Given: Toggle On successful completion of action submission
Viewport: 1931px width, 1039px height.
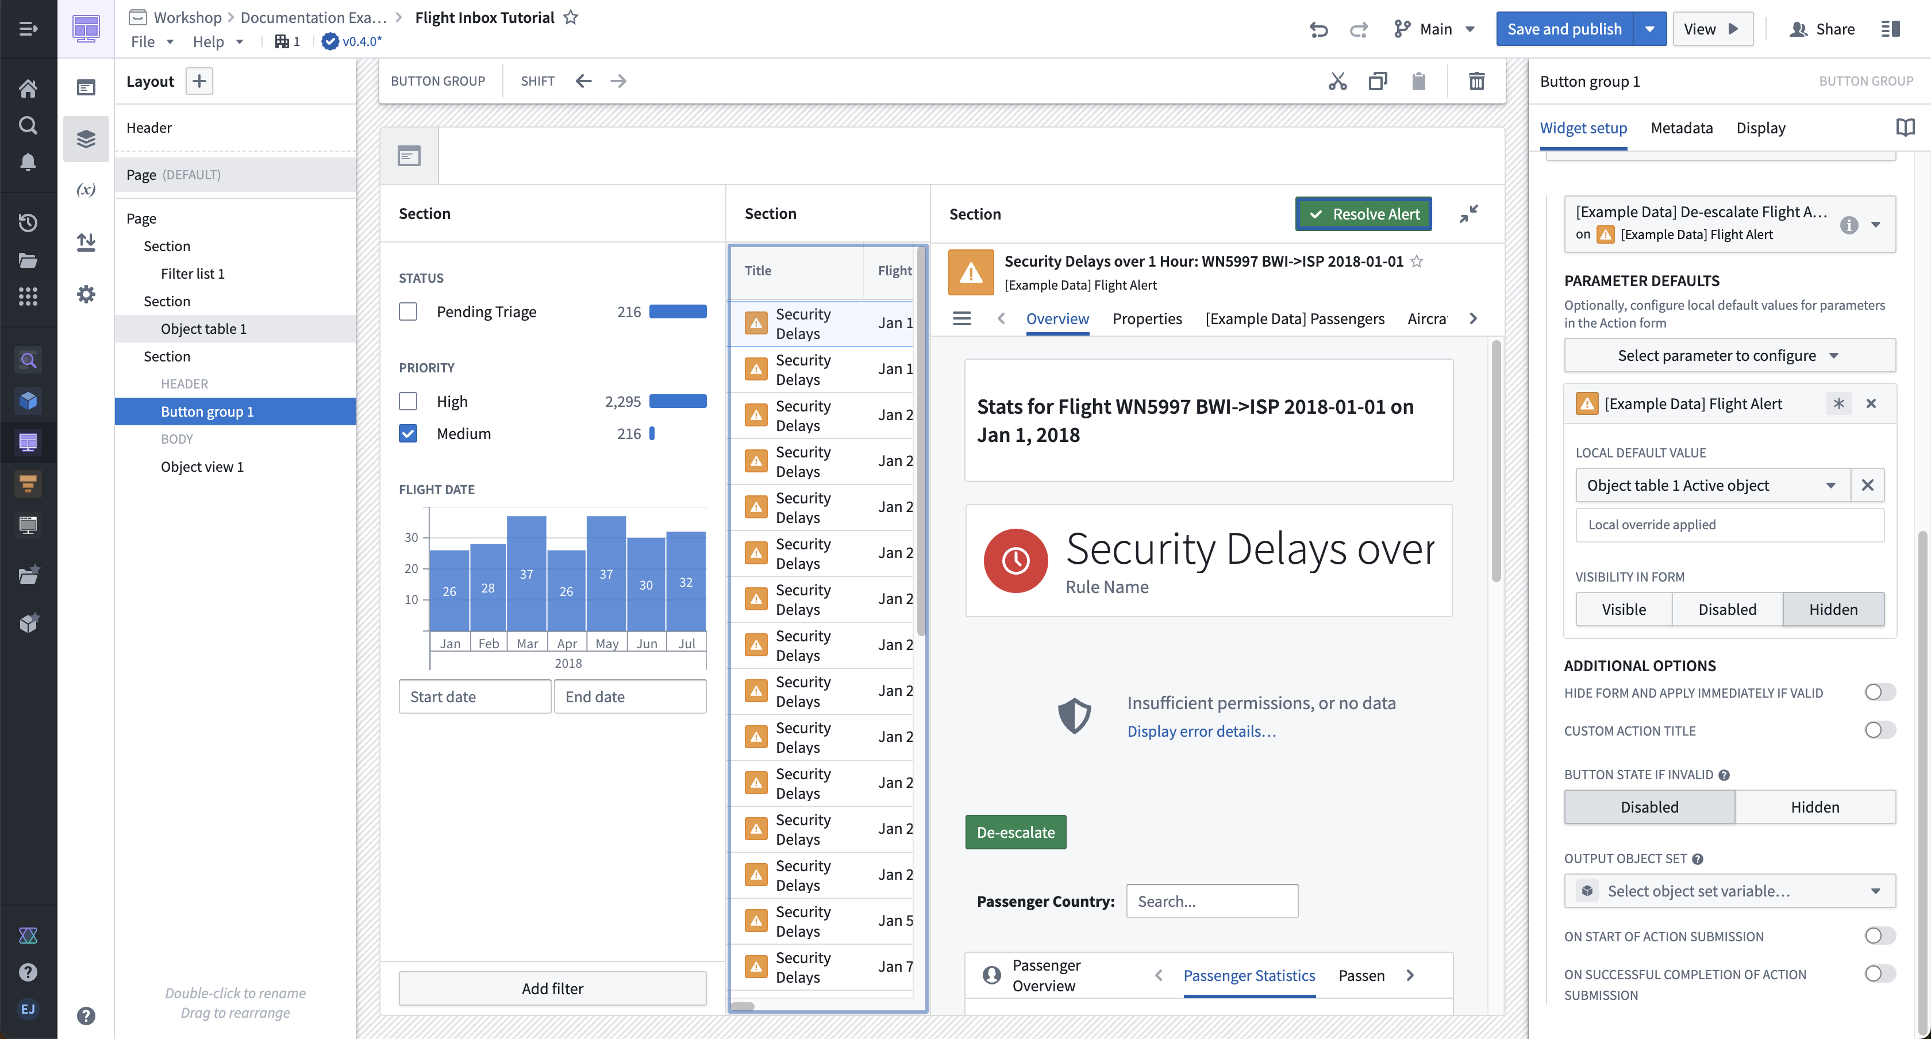Looking at the screenshot, I should click(1879, 974).
